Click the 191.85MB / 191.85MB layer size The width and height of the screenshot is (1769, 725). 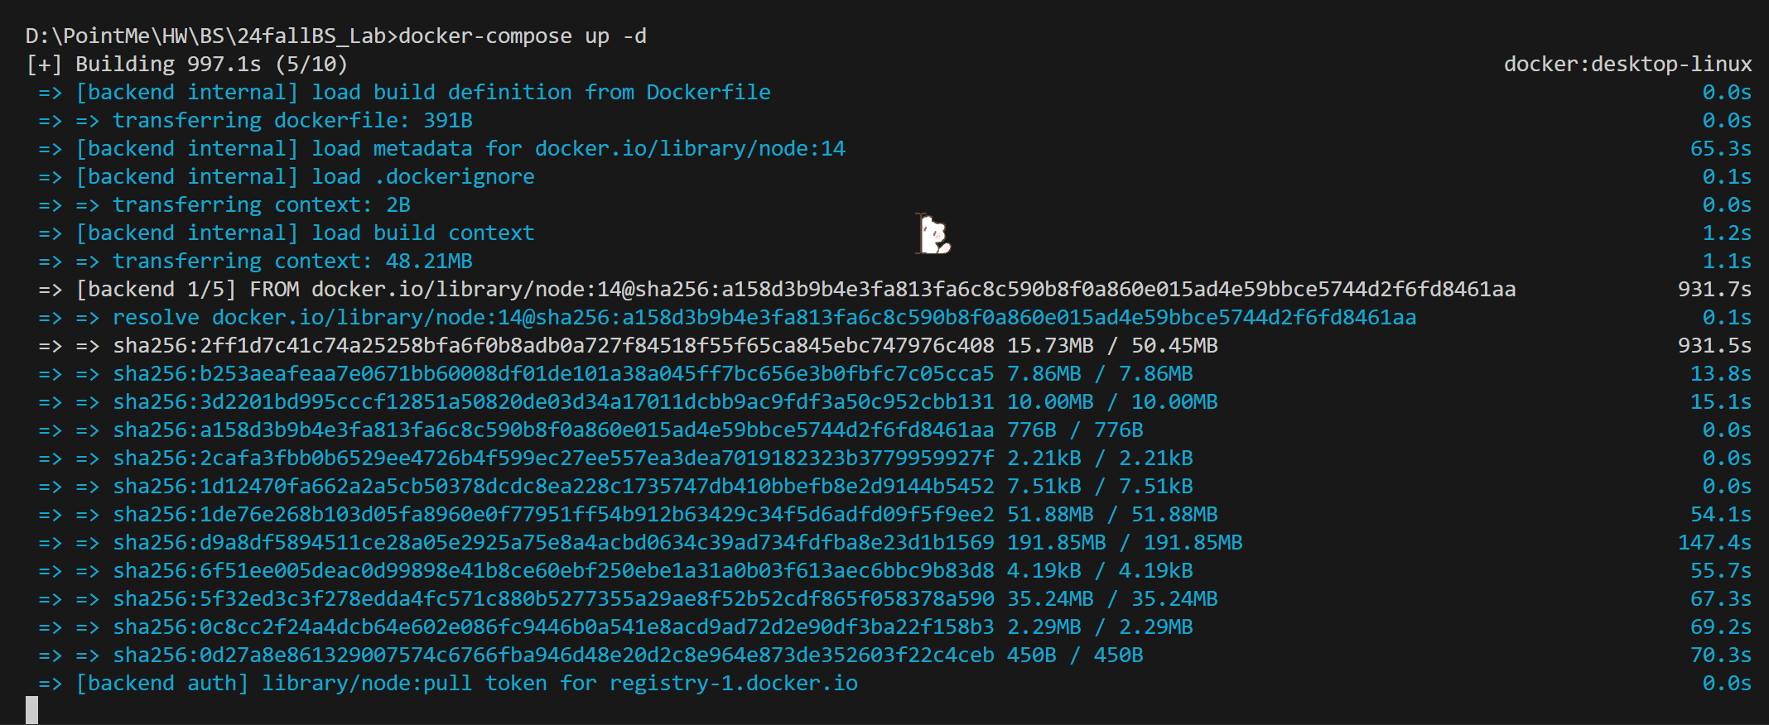tap(1124, 543)
